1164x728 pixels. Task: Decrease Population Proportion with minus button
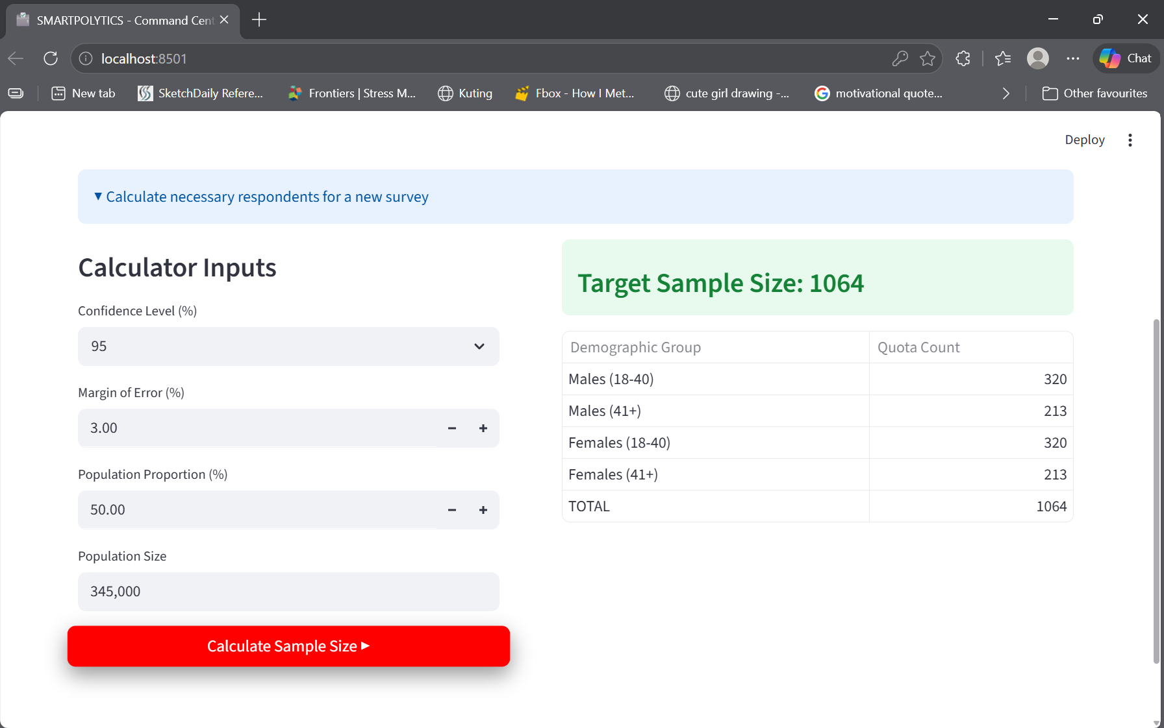pyautogui.click(x=452, y=510)
